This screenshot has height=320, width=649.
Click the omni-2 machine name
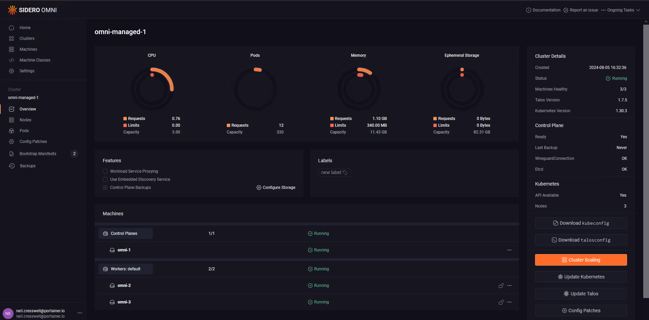coord(124,286)
